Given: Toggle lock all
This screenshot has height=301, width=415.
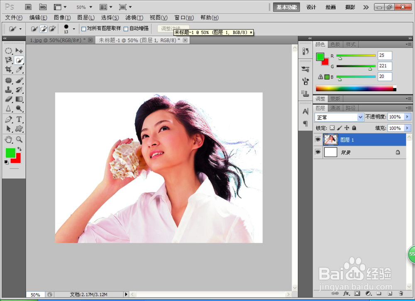Looking at the screenshot, I should click(x=354, y=128).
